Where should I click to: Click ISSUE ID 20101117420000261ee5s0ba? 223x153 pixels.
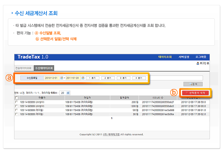(x=158, y=114)
